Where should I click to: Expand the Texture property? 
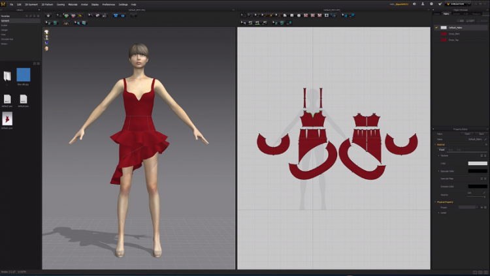pyautogui.click(x=439, y=155)
